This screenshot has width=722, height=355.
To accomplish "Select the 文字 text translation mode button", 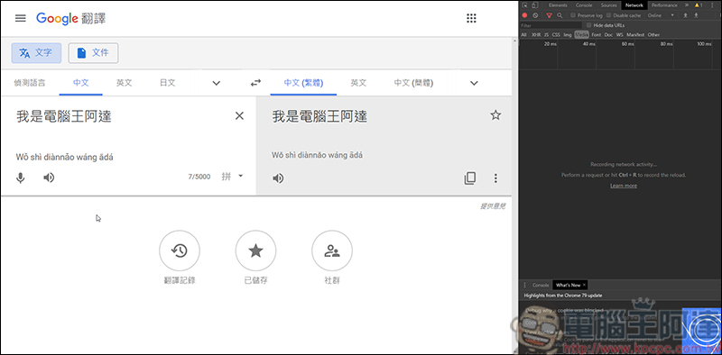I will (36, 53).
